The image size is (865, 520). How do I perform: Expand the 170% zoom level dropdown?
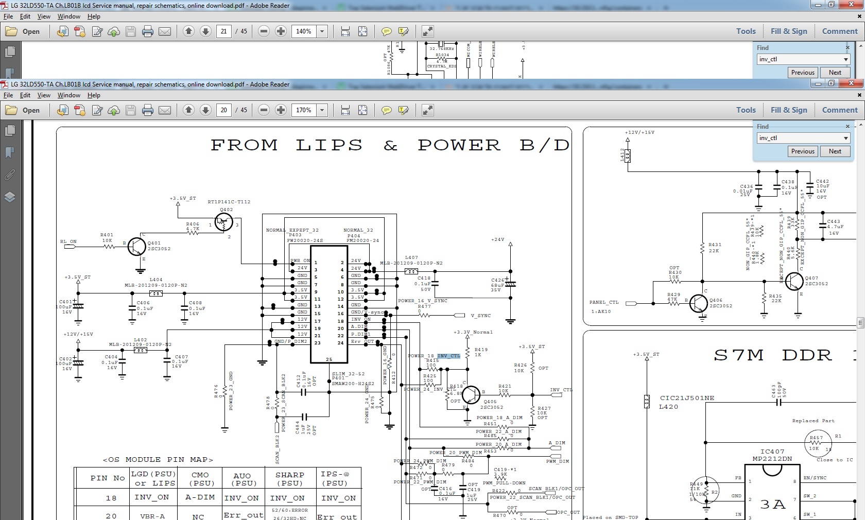coord(322,110)
